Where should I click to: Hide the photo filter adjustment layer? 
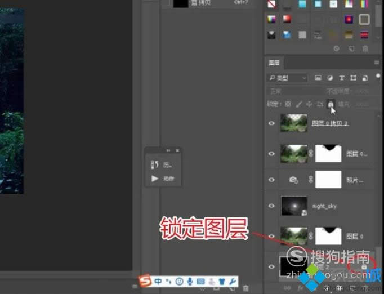(x=271, y=180)
